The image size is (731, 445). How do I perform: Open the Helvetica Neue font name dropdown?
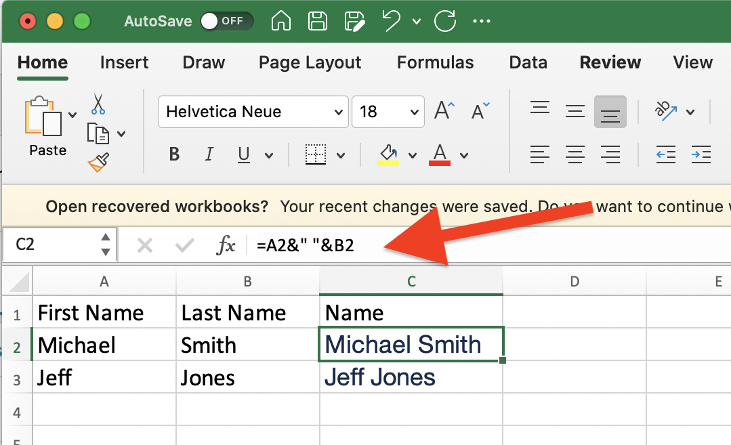(338, 112)
